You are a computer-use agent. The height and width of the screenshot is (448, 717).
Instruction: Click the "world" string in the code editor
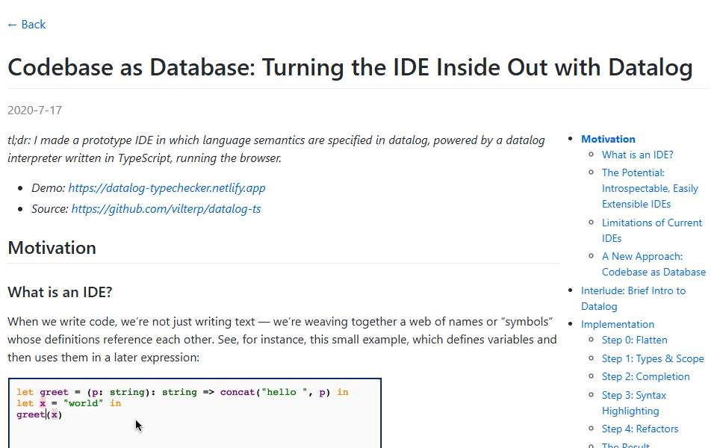(x=84, y=403)
